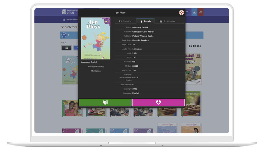Click the Jen Plays cover in dialog
264x151 pixels.
click(96, 38)
